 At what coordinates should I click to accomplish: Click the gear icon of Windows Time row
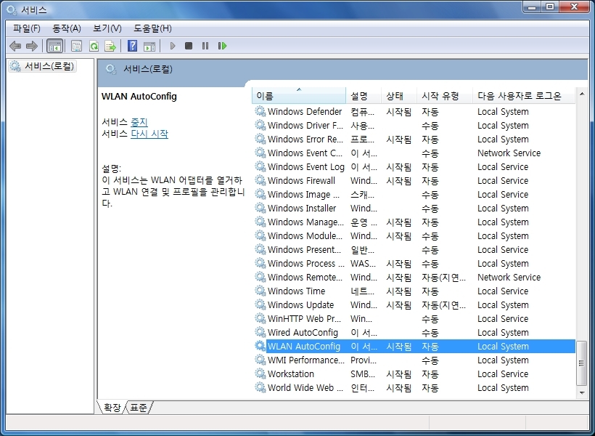coord(260,291)
